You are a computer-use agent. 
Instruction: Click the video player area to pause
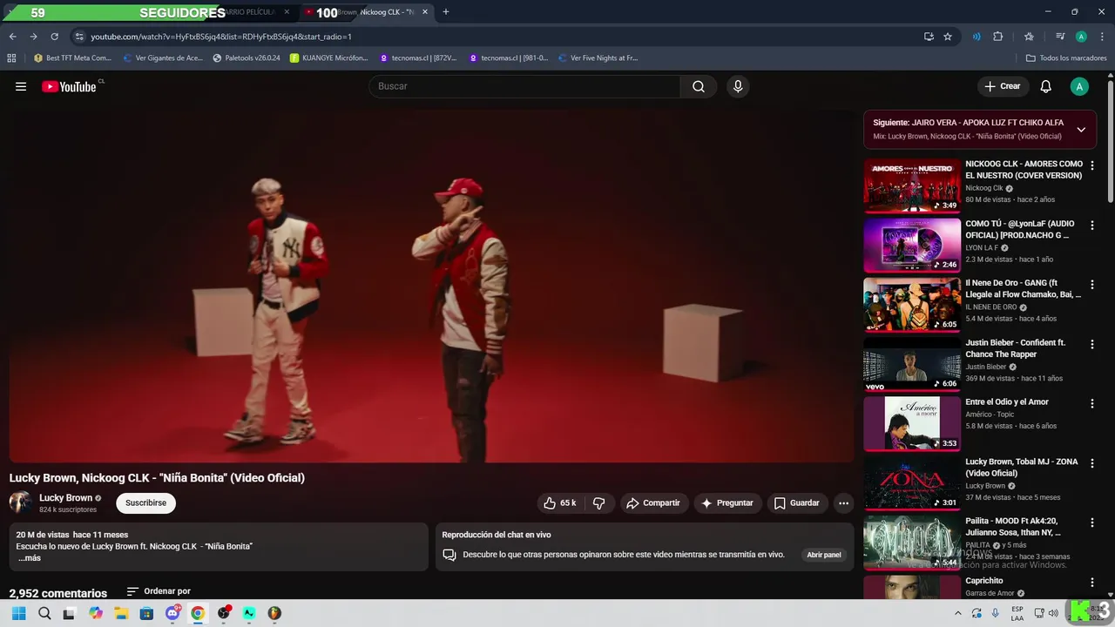tap(431, 286)
